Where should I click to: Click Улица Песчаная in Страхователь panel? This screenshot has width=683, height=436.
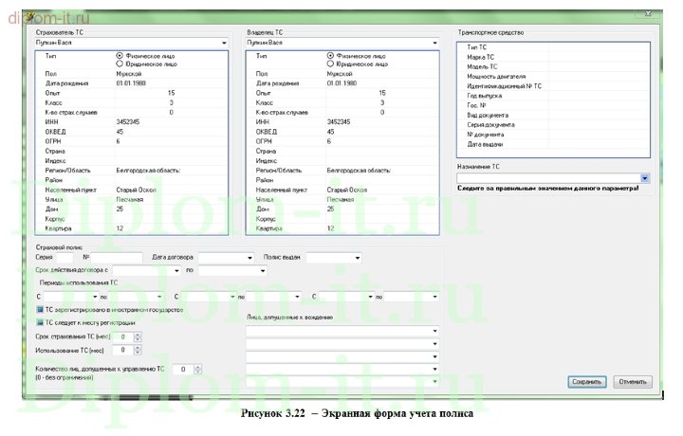(x=129, y=199)
